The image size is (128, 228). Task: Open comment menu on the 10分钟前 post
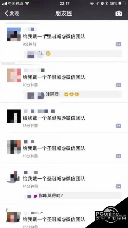click(x=118, y=85)
